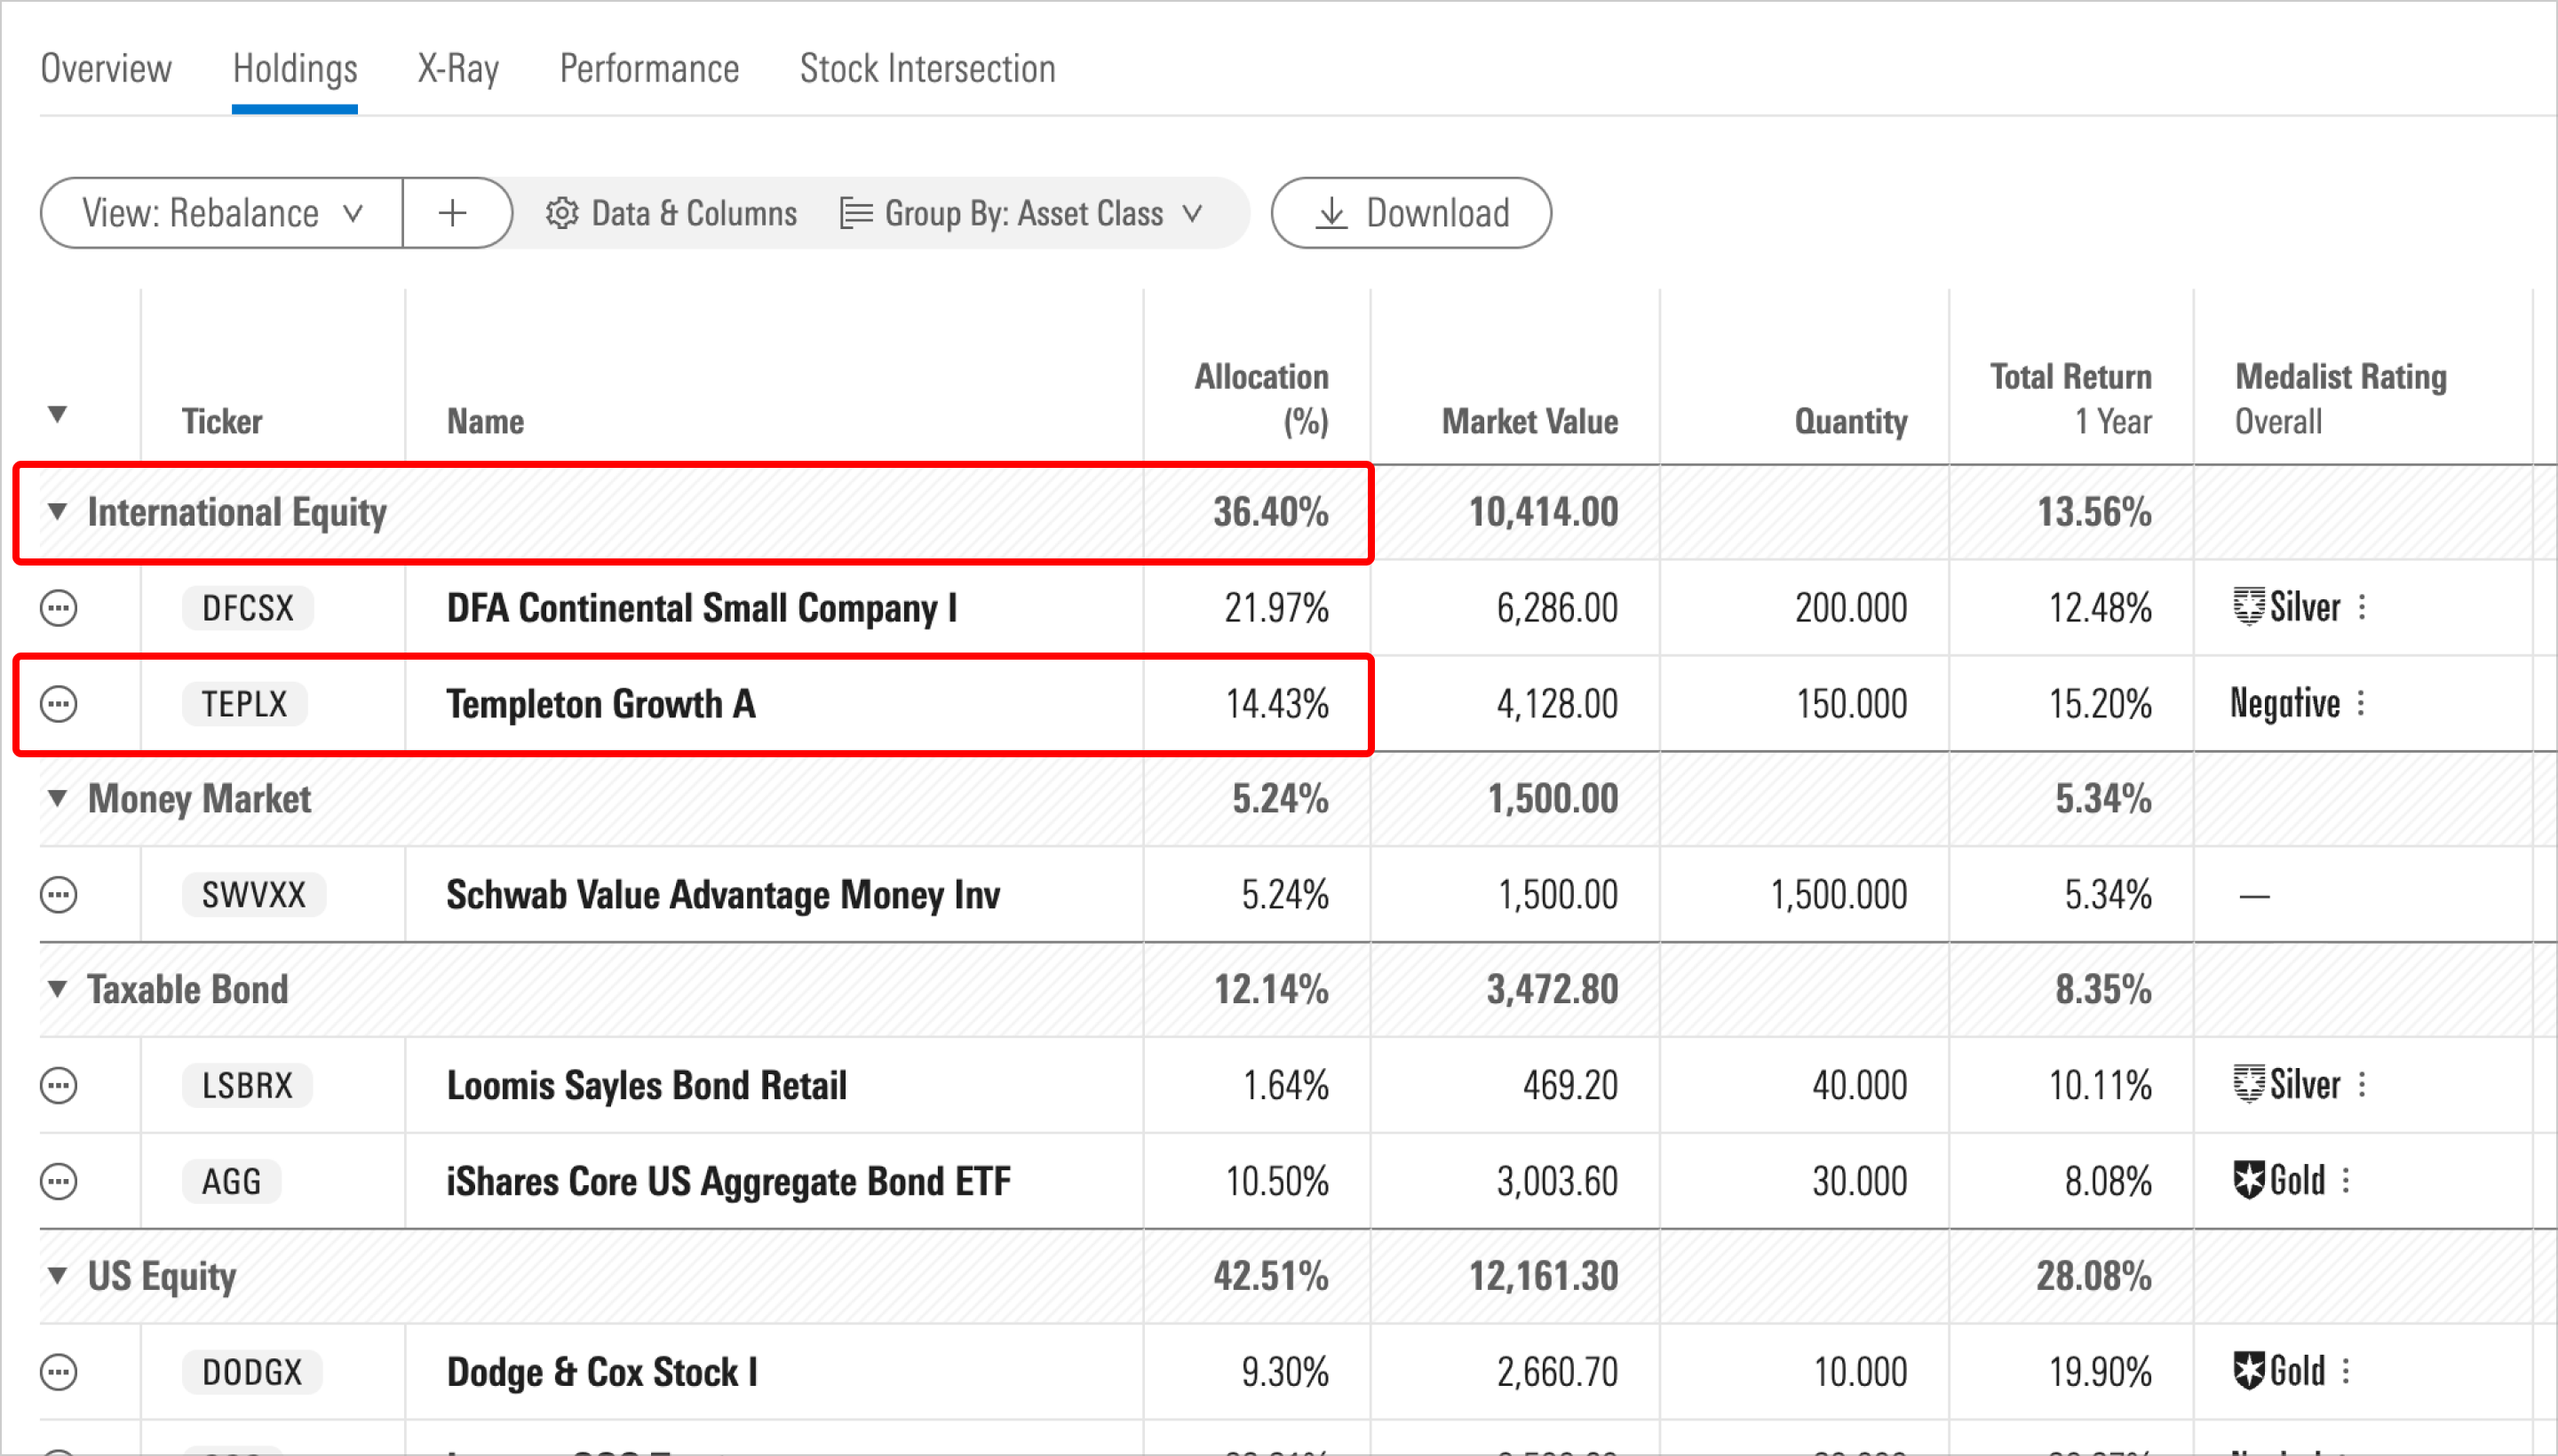Select Money Market allocation 5.24% group cell
This screenshot has height=1456, width=2558.
[x=1281, y=798]
